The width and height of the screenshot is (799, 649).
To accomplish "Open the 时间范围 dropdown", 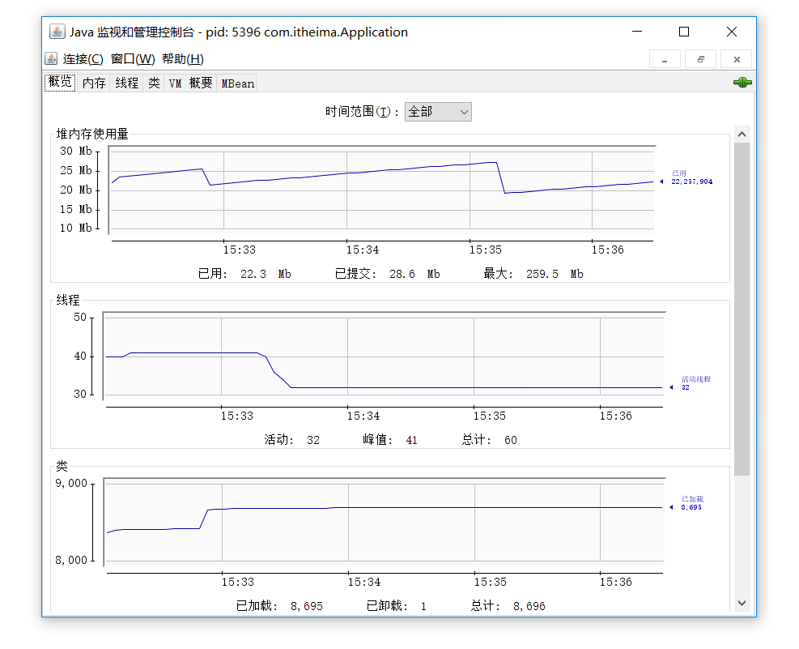I will 438,111.
